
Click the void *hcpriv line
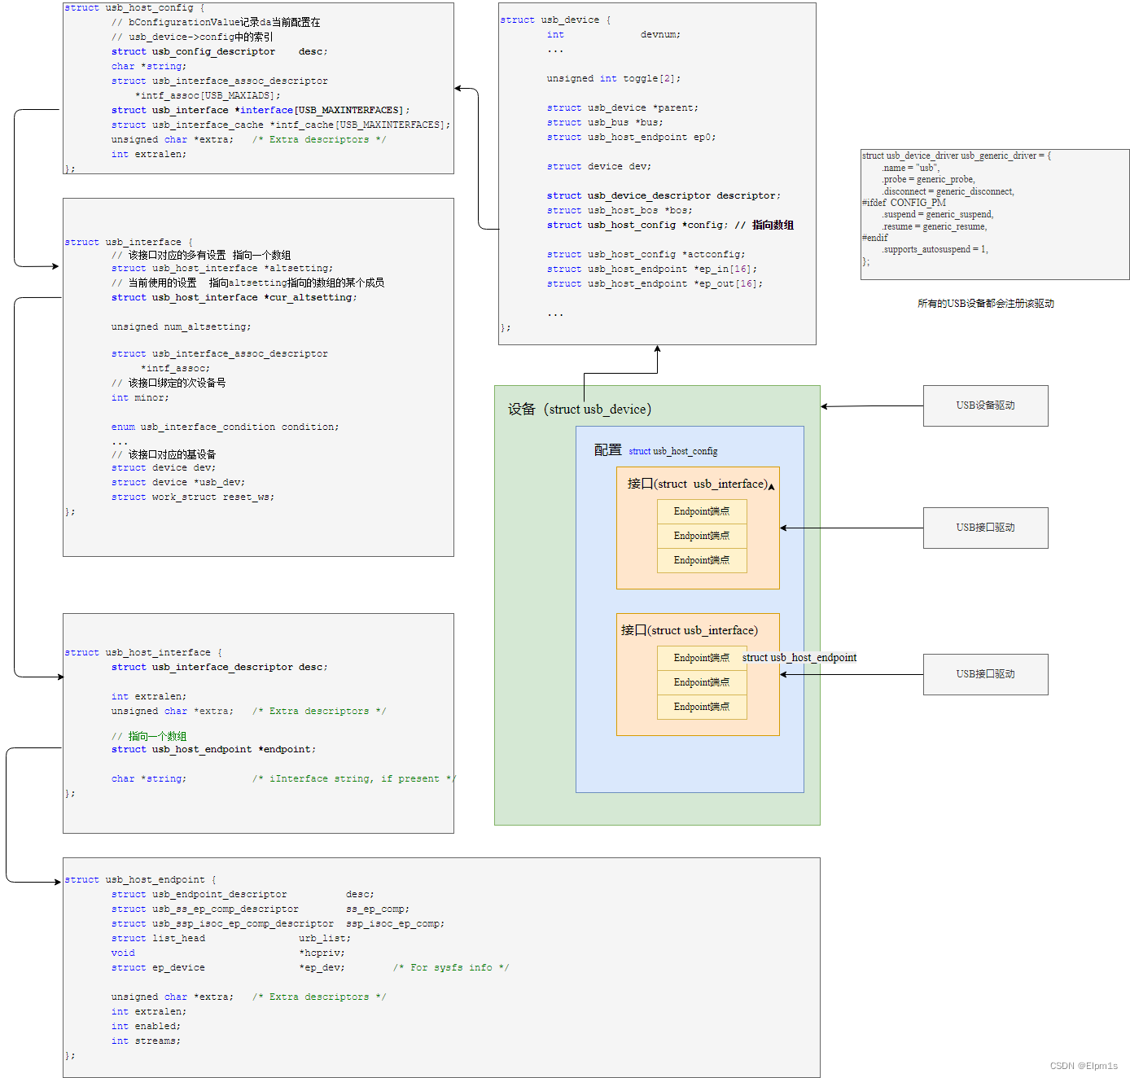228,953
